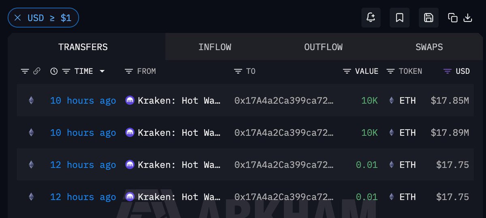Switch to the OUTFLOW tab

pos(323,47)
